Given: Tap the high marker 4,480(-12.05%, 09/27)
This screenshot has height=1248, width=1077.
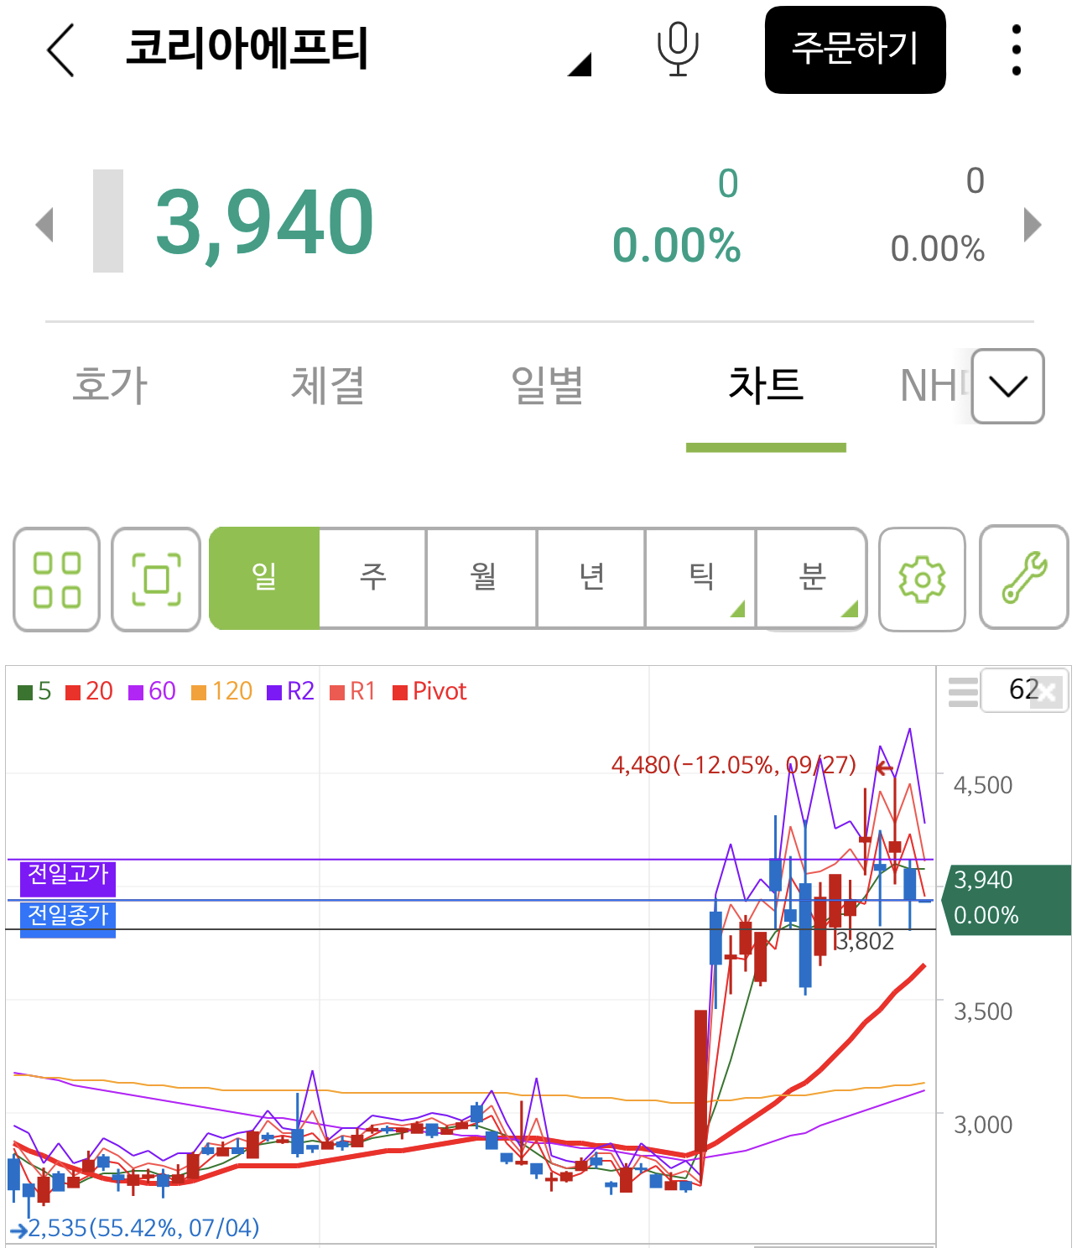Looking at the screenshot, I should pyautogui.click(x=734, y=765).
